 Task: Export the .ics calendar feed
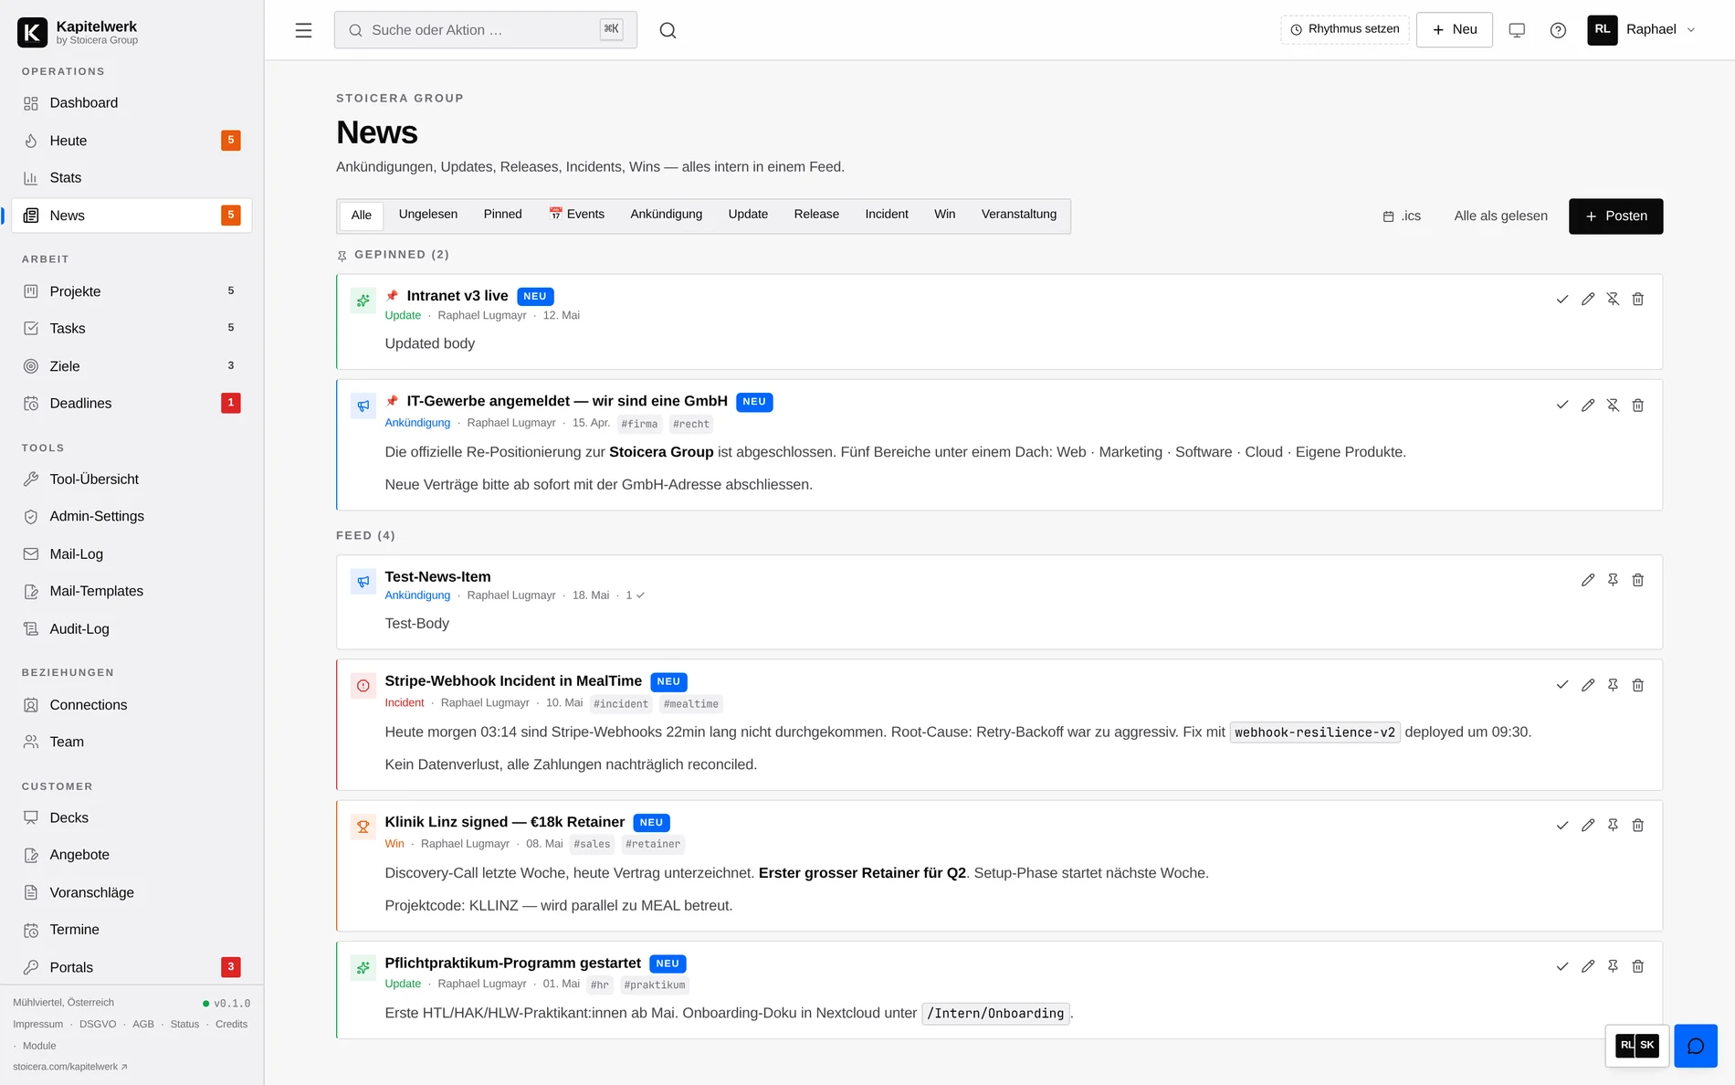tap(1403, 216)
